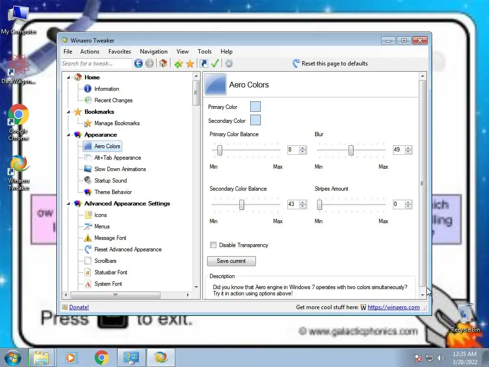Click the Startup Sound speaker icon

coord(88,180)
